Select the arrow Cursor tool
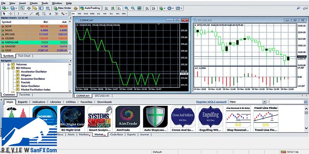The height and width of the screenshot is (154, 309). pyautogui.click(x=4, y=13)
